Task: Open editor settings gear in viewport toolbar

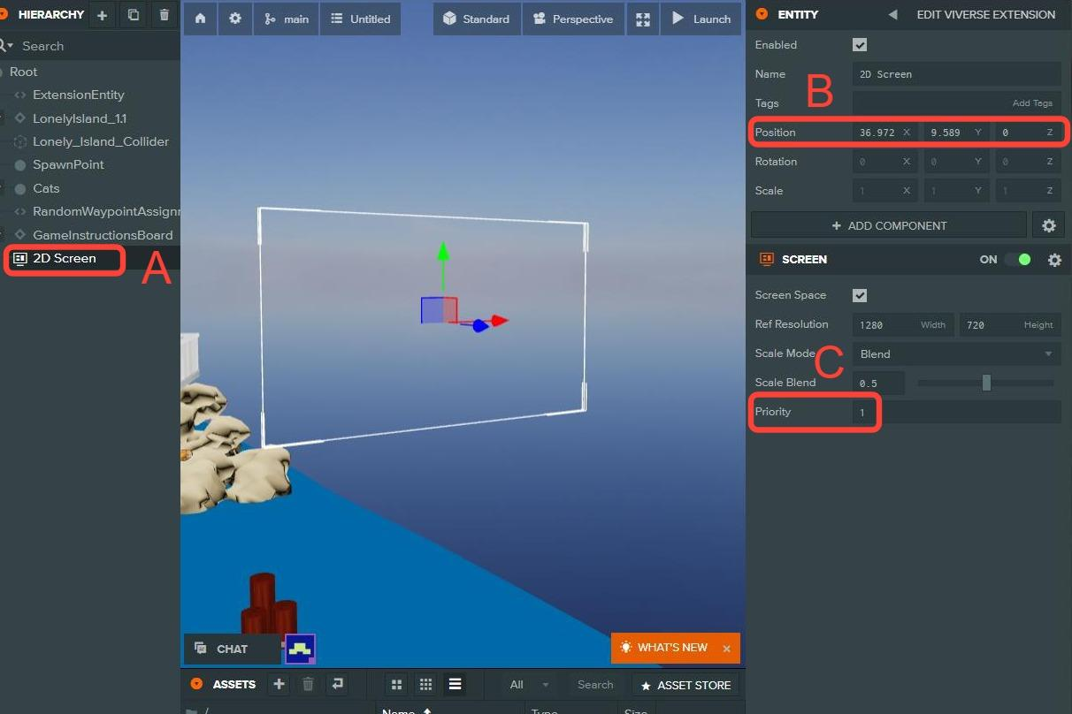Action: click(235, 19)
